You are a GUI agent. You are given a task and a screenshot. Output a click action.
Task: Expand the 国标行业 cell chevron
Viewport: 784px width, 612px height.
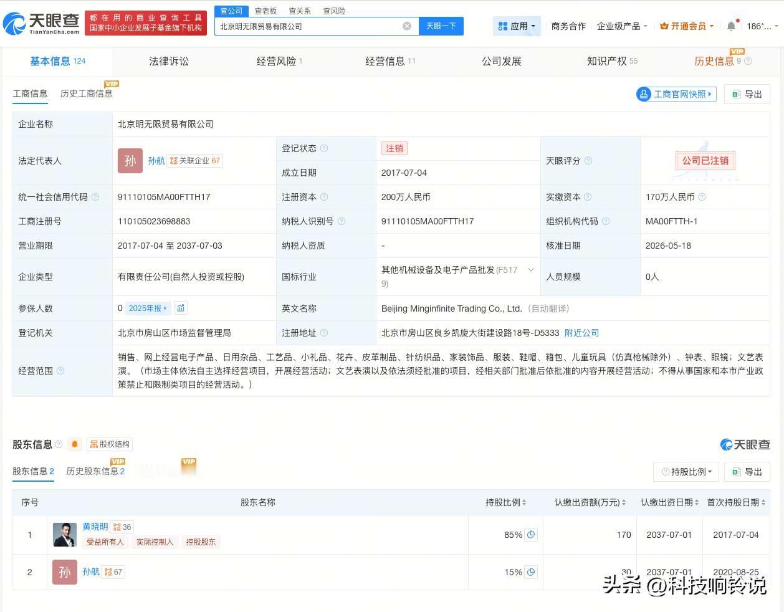(x=531, y=270)
